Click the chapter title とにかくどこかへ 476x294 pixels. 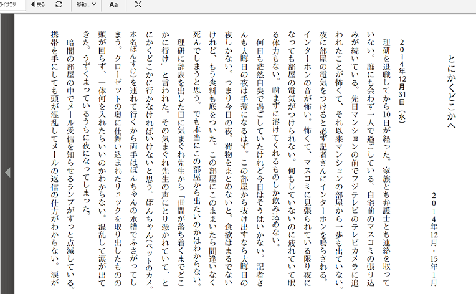click(x=451, y=92)
